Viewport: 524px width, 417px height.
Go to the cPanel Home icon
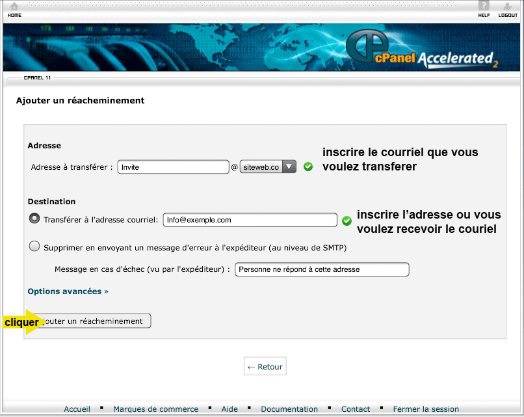14,9
